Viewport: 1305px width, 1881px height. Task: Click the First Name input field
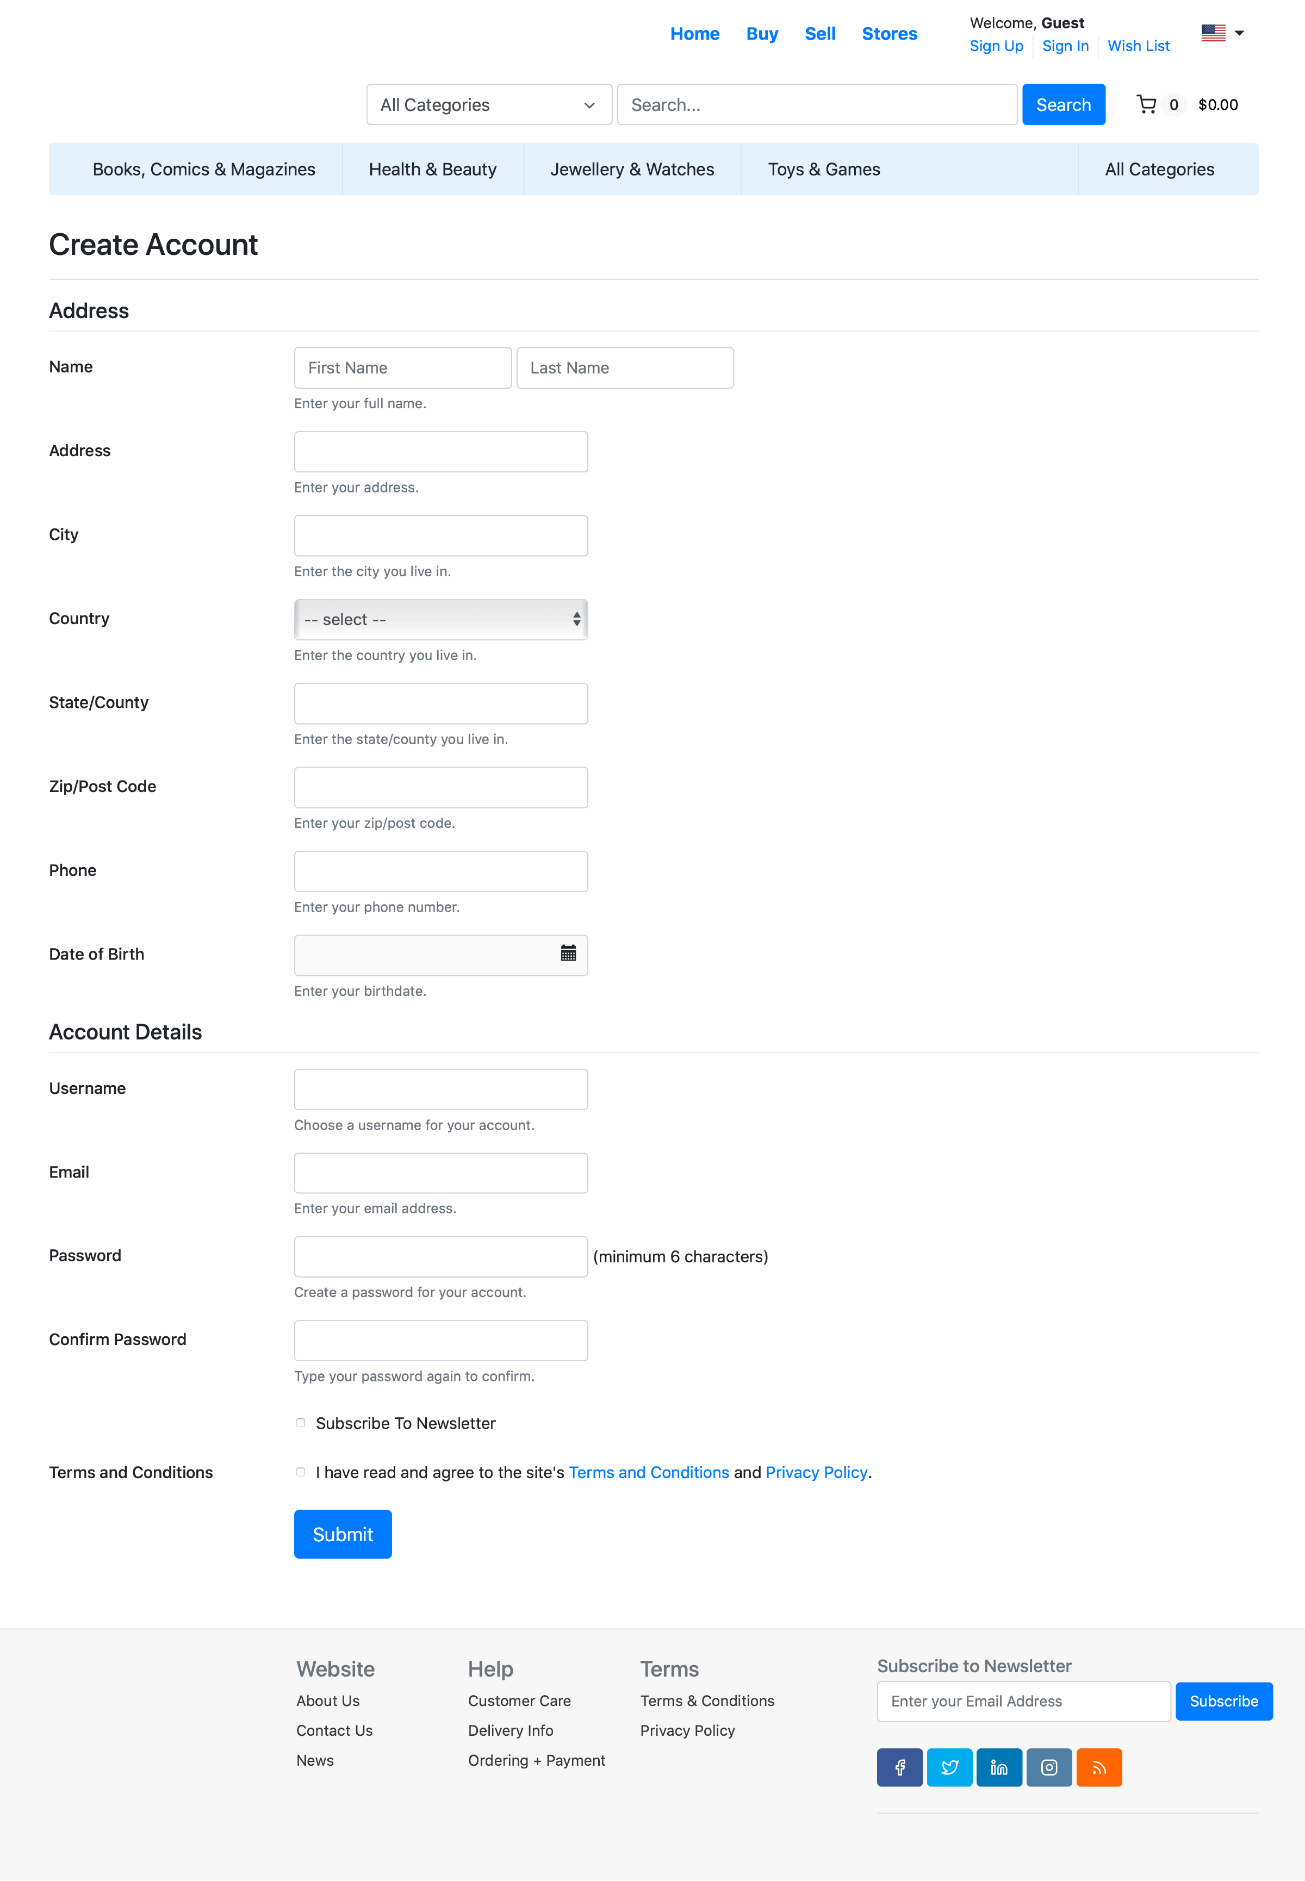[x=402, y=368]
